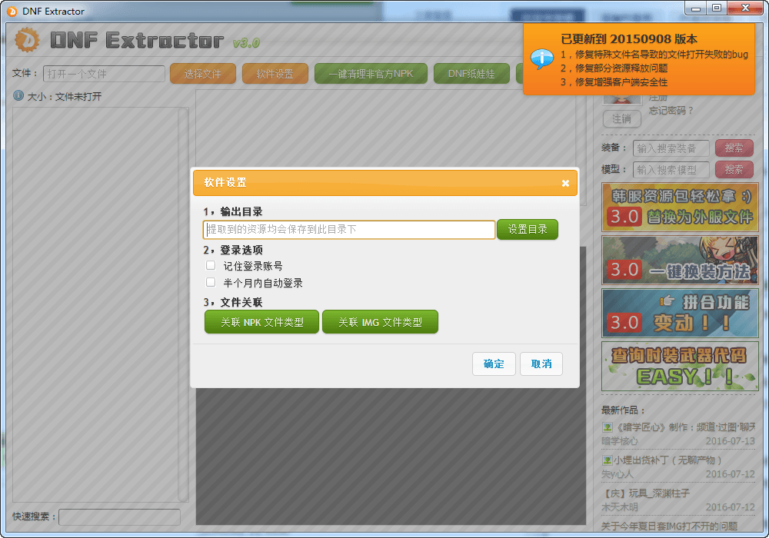Click the 搜索 button for 装备
This screenshot has height=538, width=769.
click(x=734, y=148)
